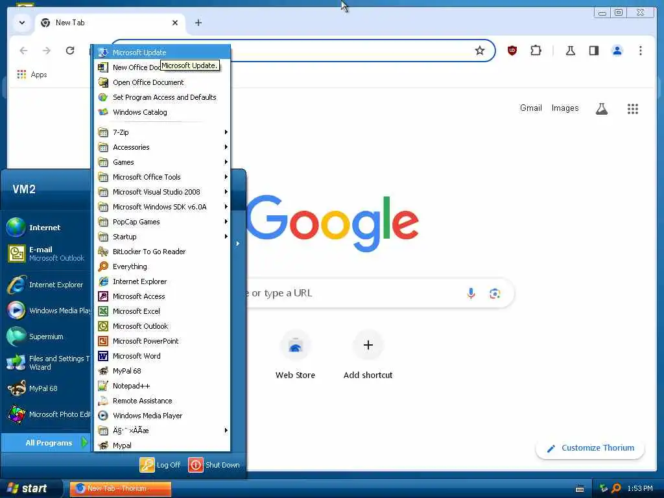Launch Internet Explorer from programs list
Viewport: 664px width, 498px height.
[x=162, y=281]
